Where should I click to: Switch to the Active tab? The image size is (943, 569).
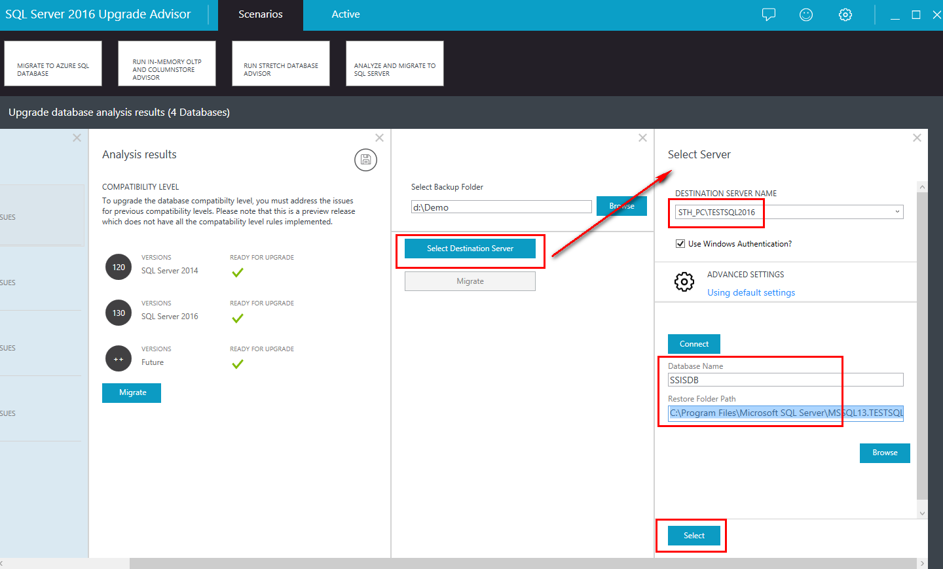tap(346, 14)
